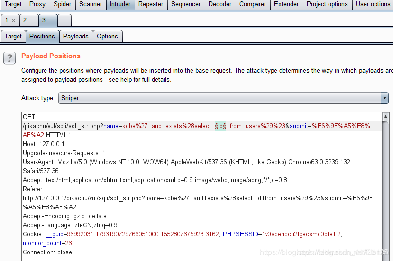Click the GET method line in request
This screenshot has width=393, height=261.
pos(29,117)
